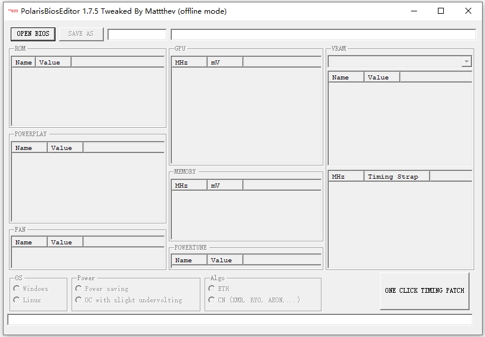Open the VRAM dropdown list
The width and height of the screenshot is (485, 337).
pos(467,62)
